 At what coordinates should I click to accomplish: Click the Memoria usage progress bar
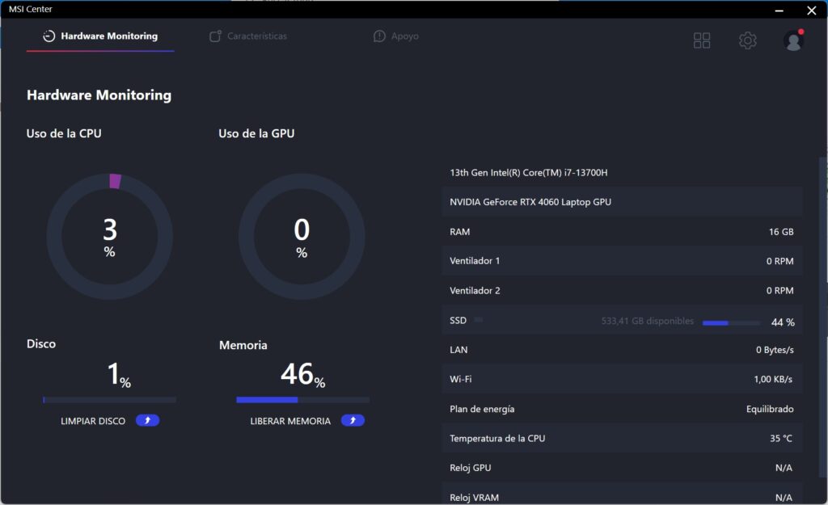click(303, 400)
